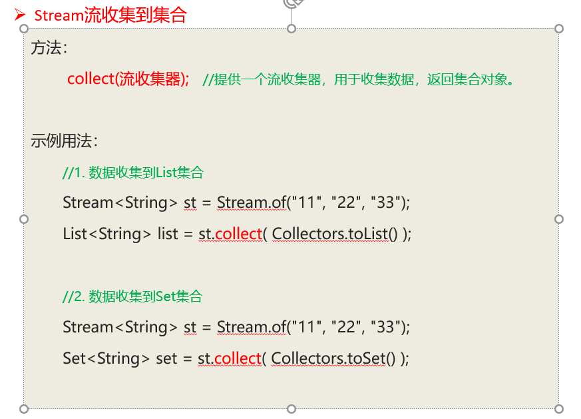Image resolution: width=581 pixels, height=419 pixels.
Task: Click the bottom-right corner resize handle
Action: pyautogui.click(x=559, y=409)
